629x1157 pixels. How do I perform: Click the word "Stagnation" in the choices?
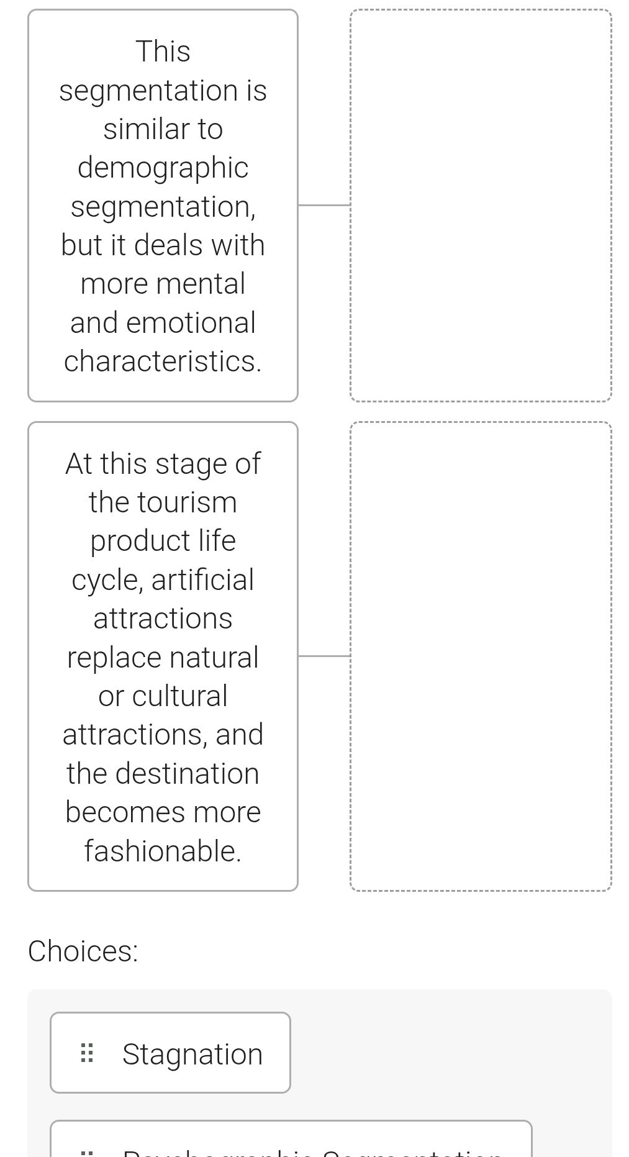(x=192, y=1054)
